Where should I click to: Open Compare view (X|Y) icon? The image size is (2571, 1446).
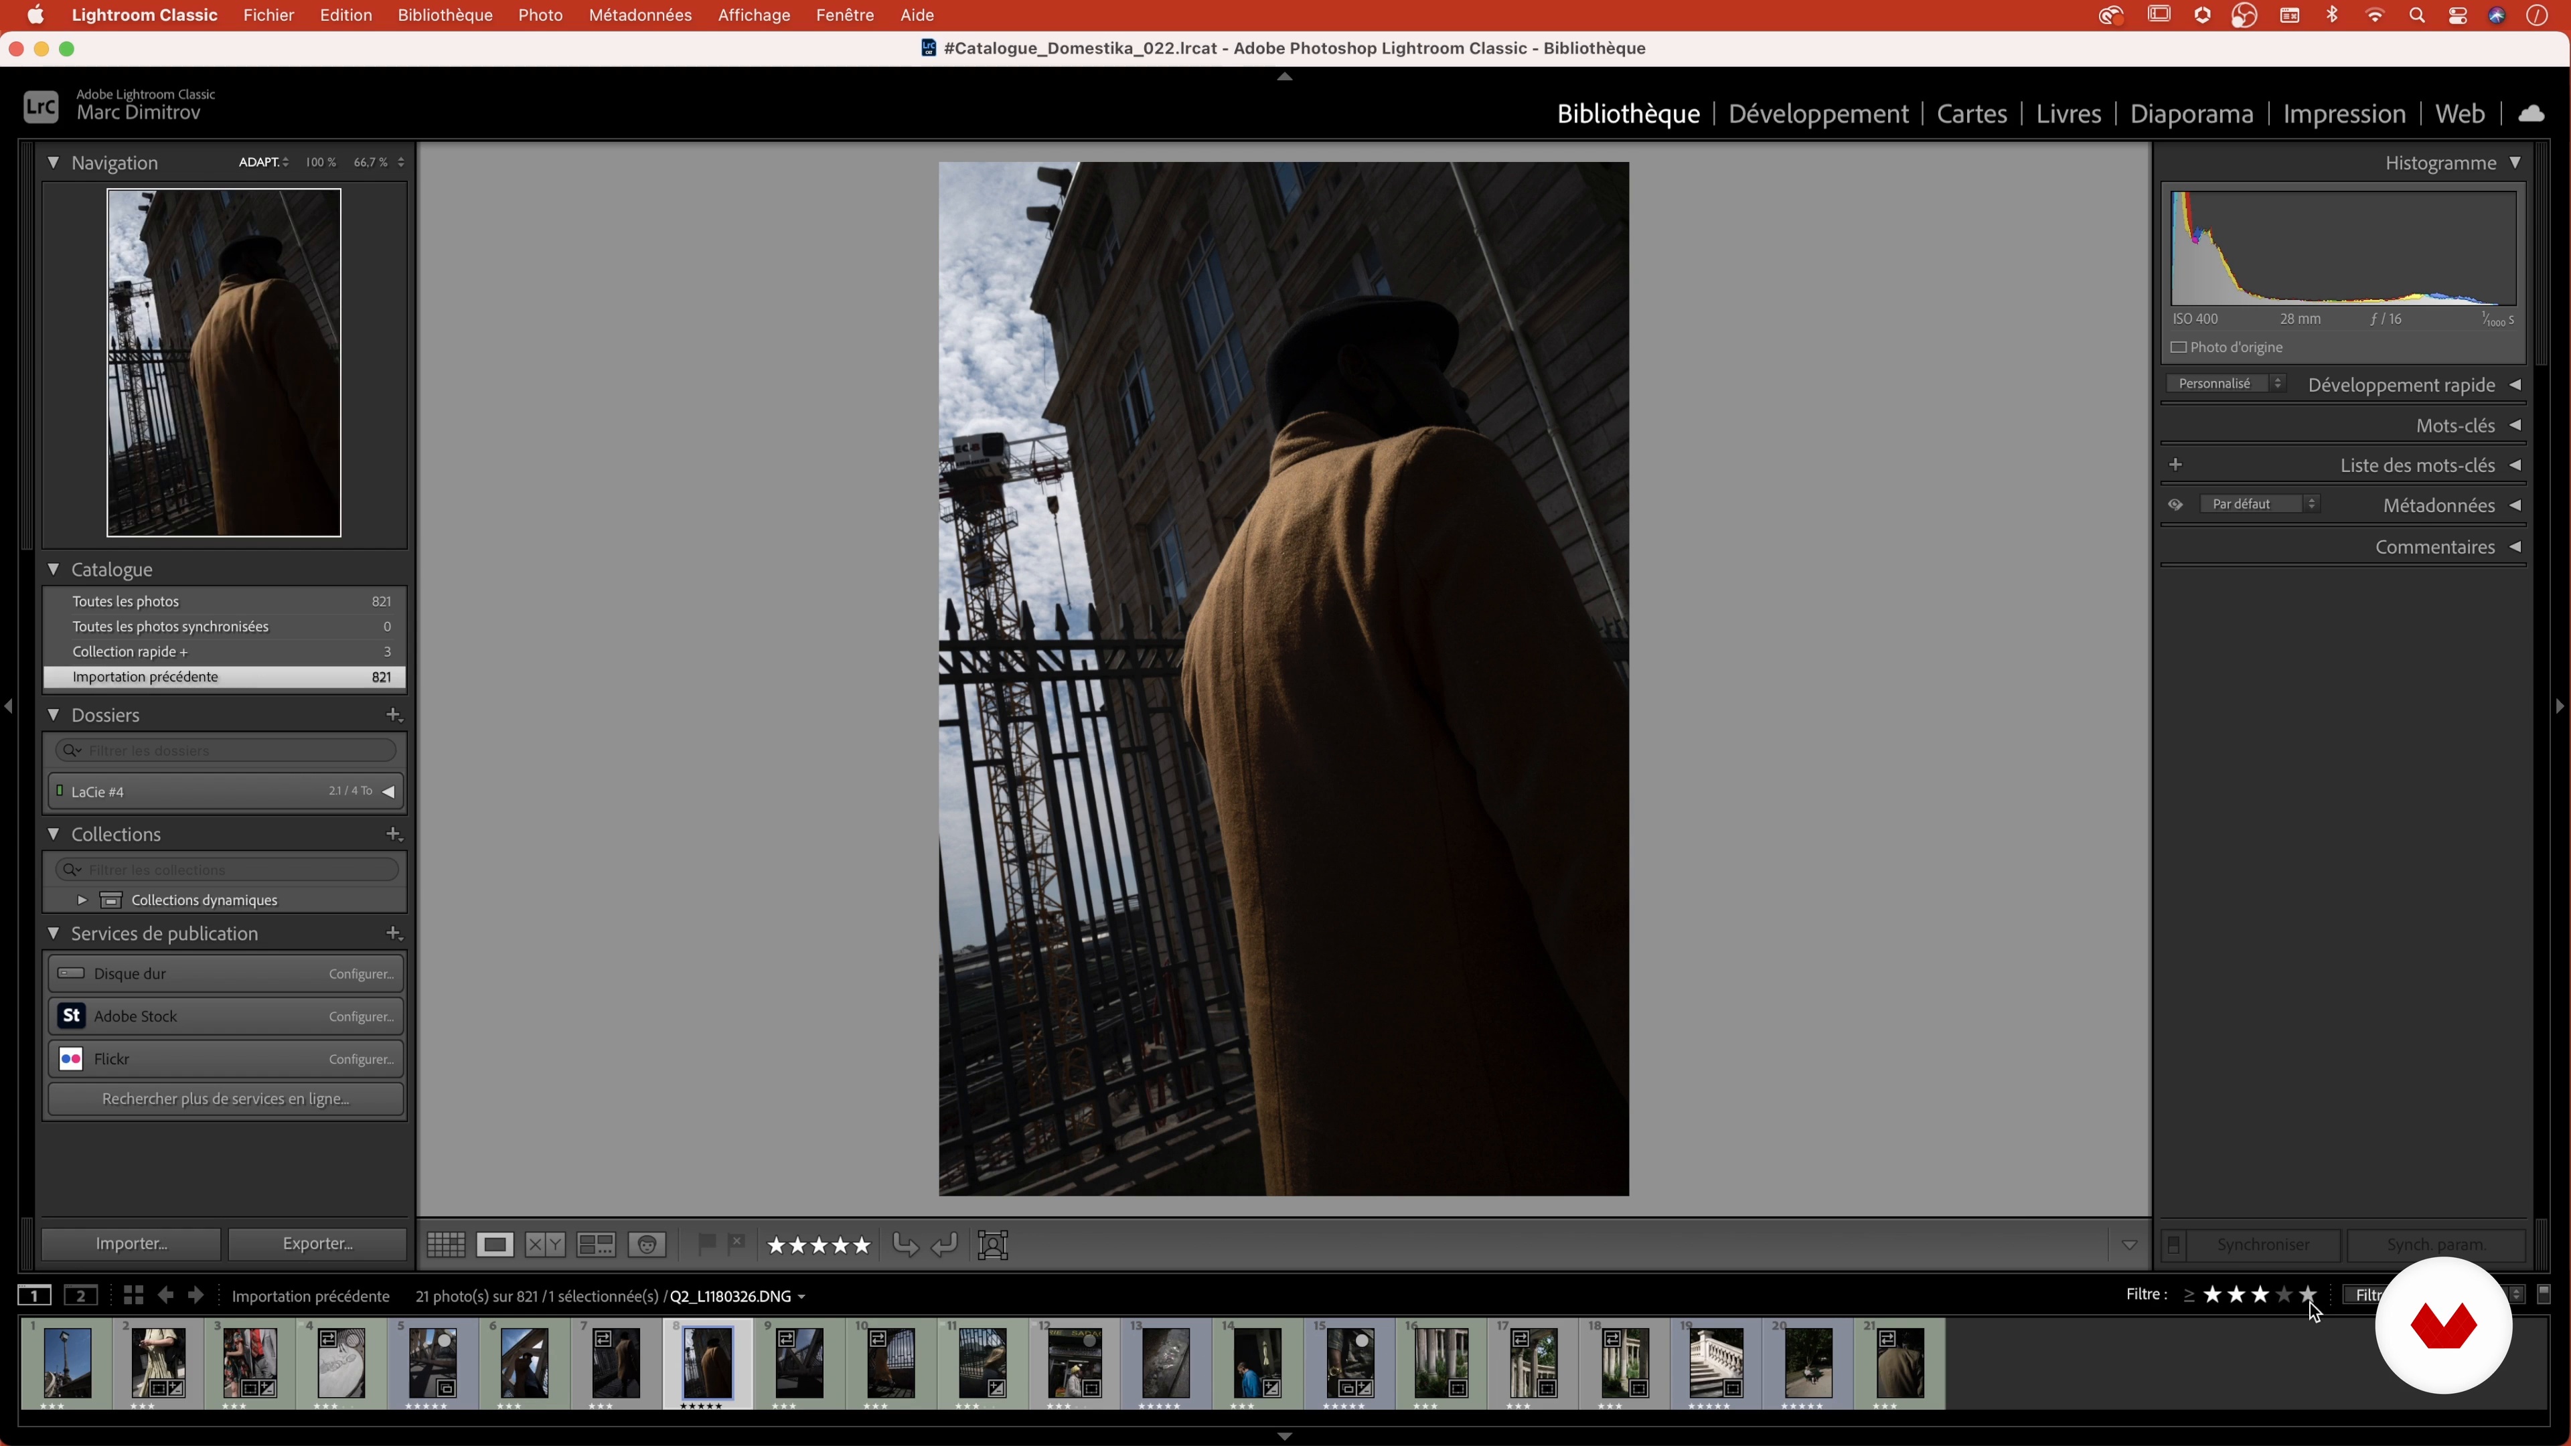(x=545, y=1244)
